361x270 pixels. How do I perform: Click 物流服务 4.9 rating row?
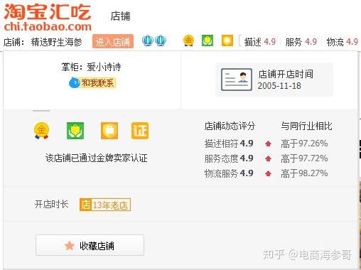tap(229, 173)
